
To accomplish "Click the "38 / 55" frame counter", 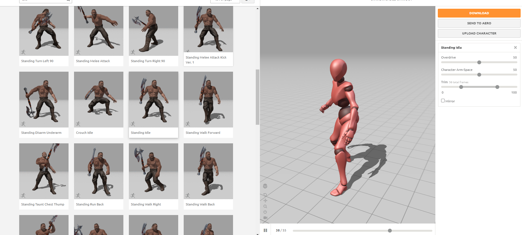I will tap(281, 230).
